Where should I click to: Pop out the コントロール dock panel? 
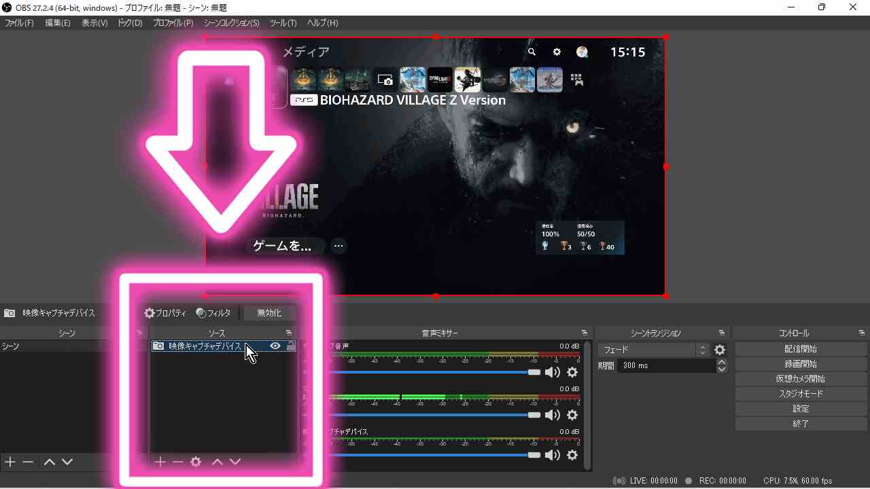(862, 333)
